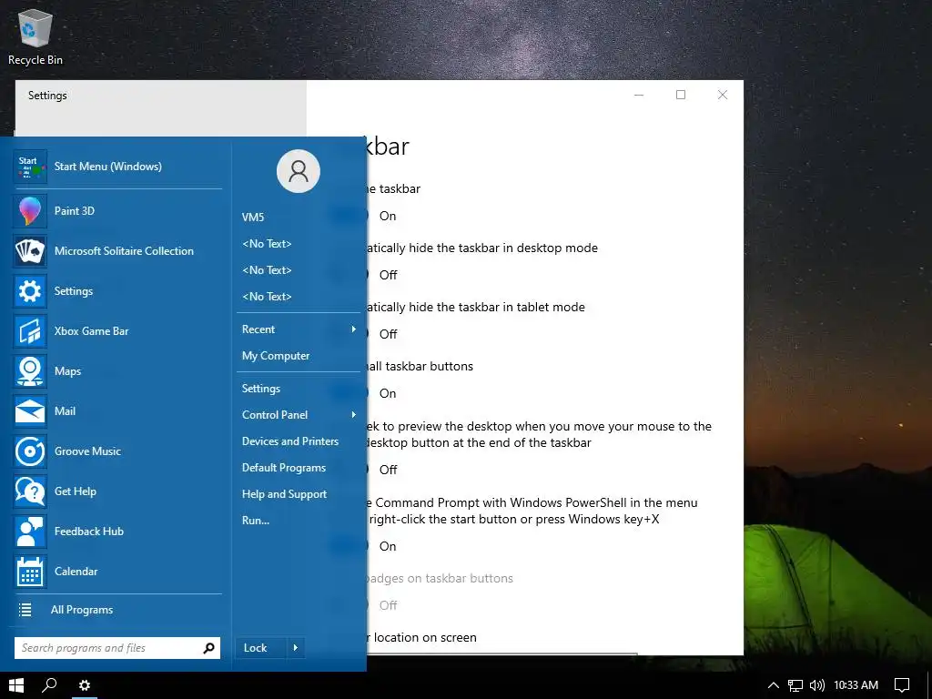Open the Action Center notification icon
This screenshot has height=699, width=932.
[902, 685]
